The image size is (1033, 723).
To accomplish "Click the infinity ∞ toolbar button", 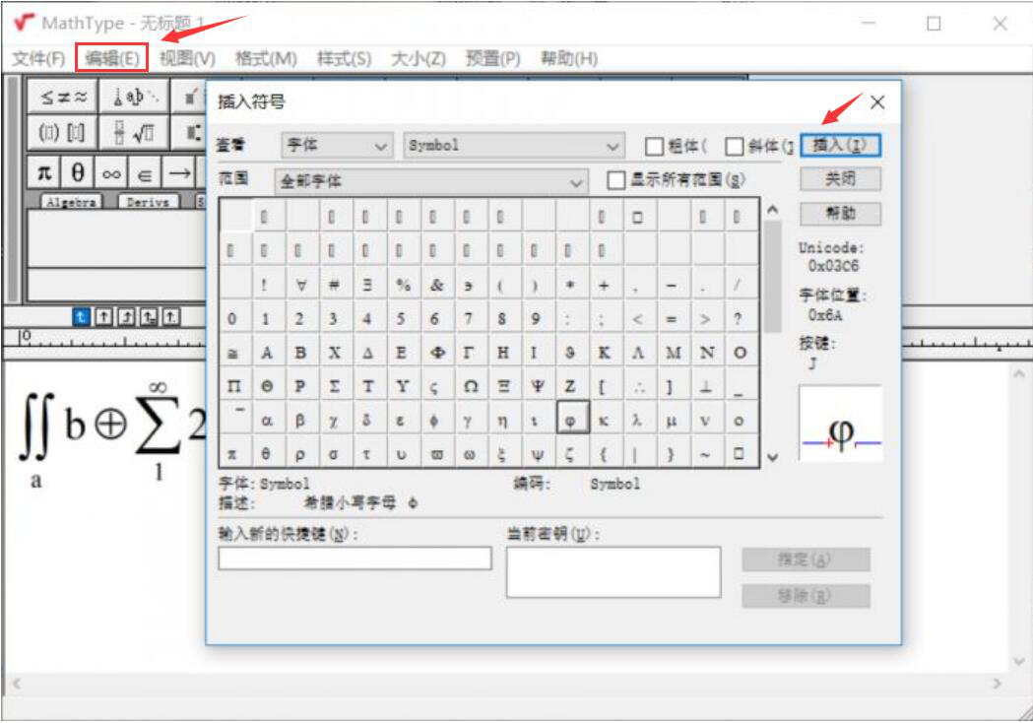I will click(111, 173).
